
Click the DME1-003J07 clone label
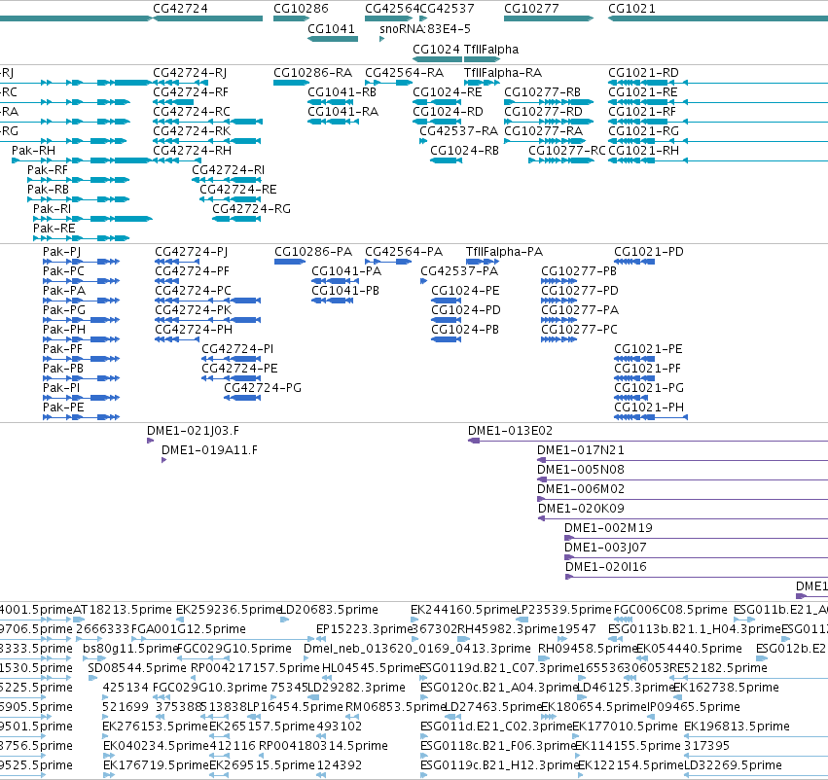pos(605,548)
